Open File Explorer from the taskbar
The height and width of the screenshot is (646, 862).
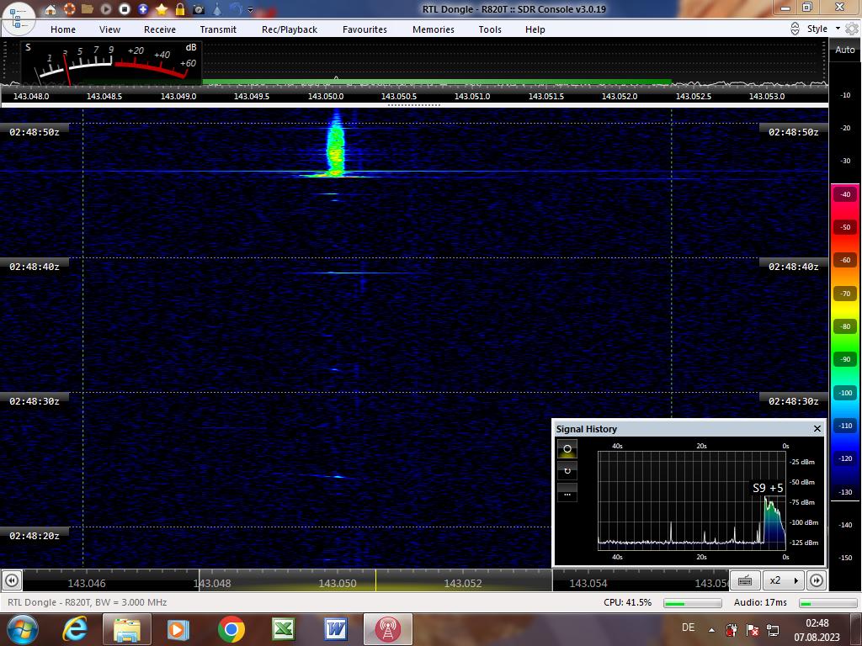coord(126,629)
